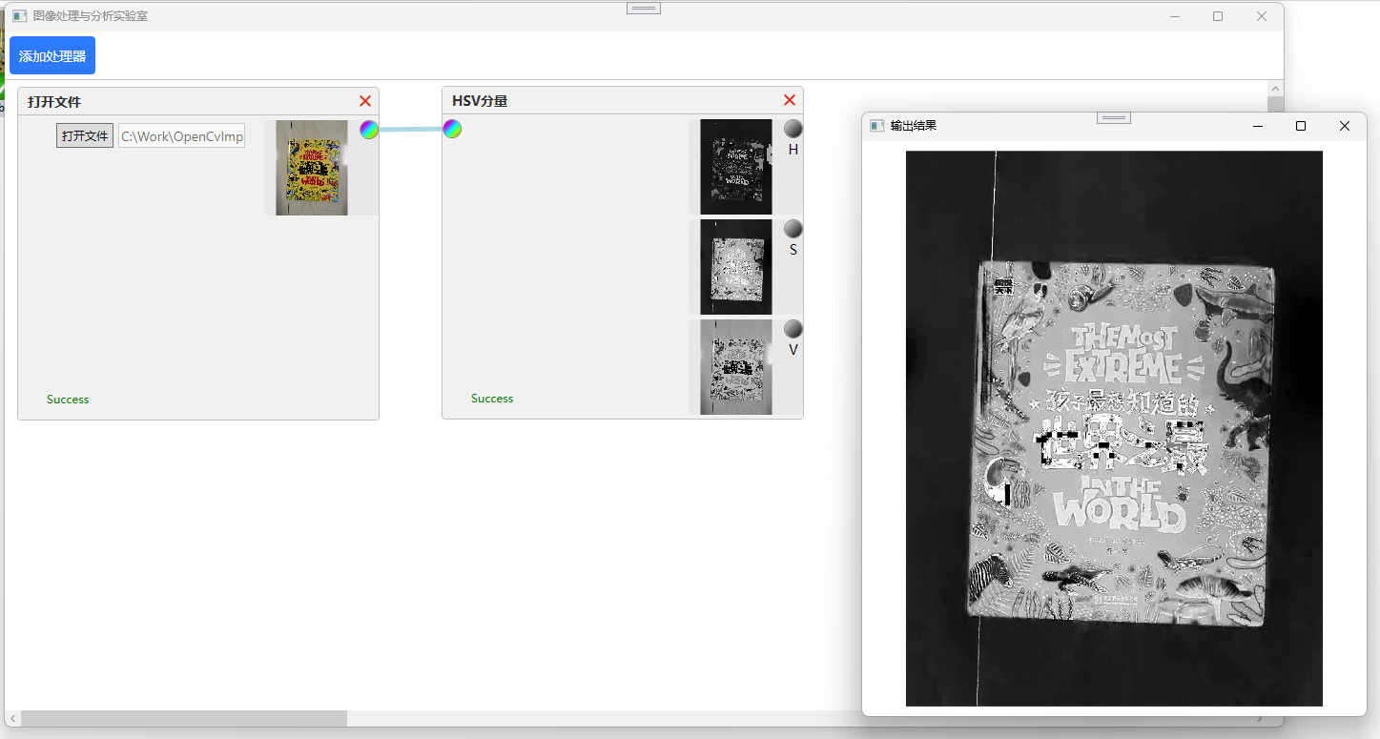Open the S component thumbnail

point(736,267)
